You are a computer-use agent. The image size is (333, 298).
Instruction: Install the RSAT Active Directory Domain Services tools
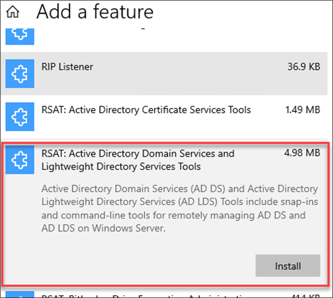click(288, 265)
